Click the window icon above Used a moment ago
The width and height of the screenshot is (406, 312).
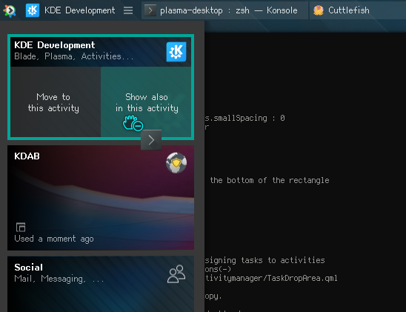pyautogui.click(x=21, y=227)
